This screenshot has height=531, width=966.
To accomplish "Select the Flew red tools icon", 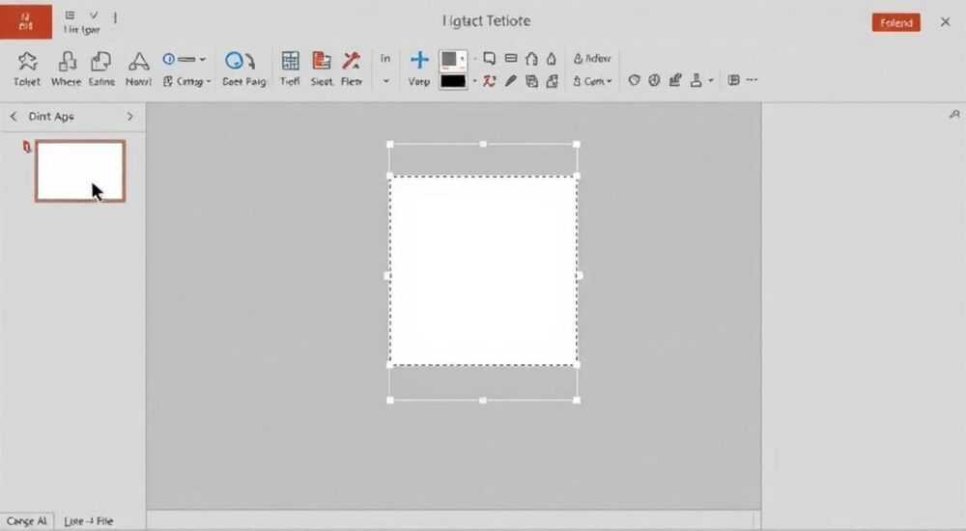I will 352,61.
